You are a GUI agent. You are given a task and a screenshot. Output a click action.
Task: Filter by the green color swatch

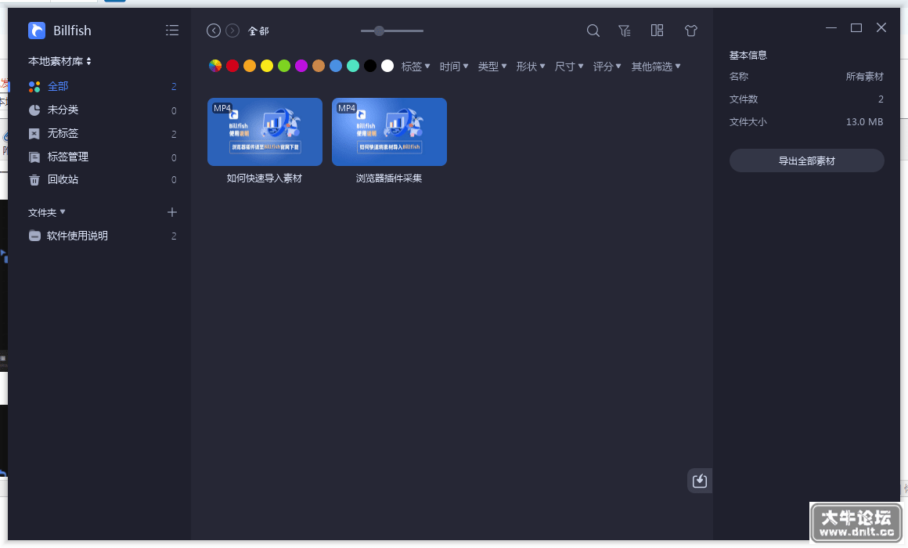(283, 66)
